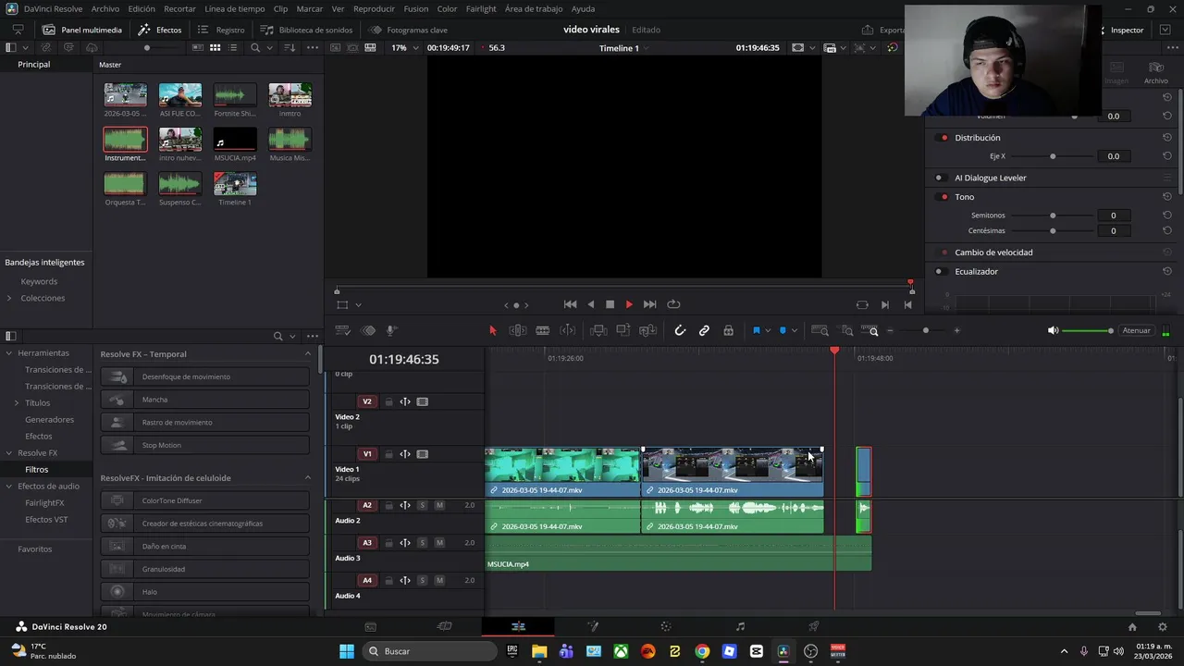Toggle Panel multimedia panel
This screenshot has width=1184, height=666.
coord(82,30)
